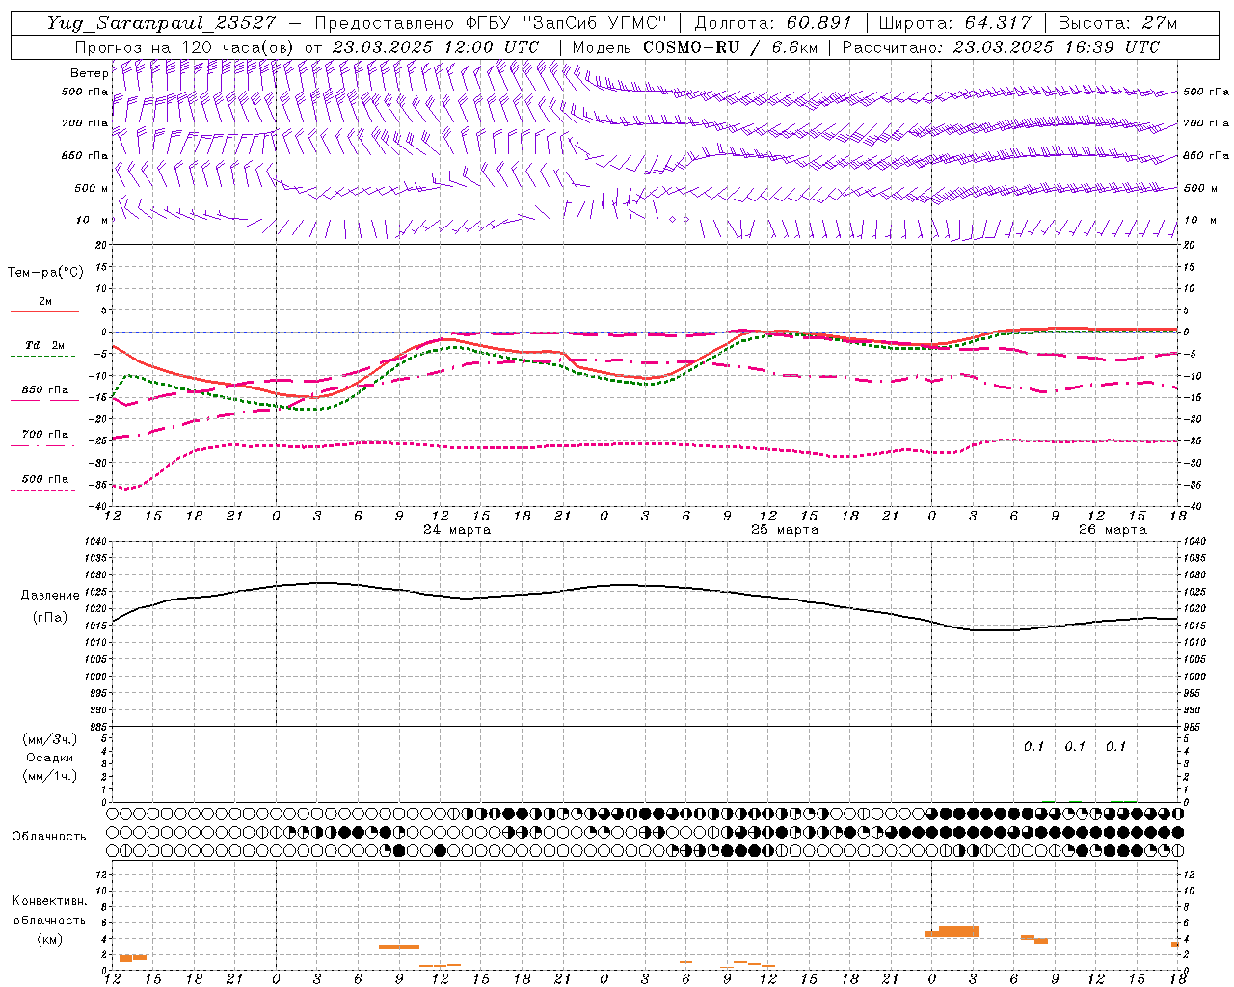1234x987 pixels.
Task: Click the red line sample under 2м legend
Action: pos(44,312)
